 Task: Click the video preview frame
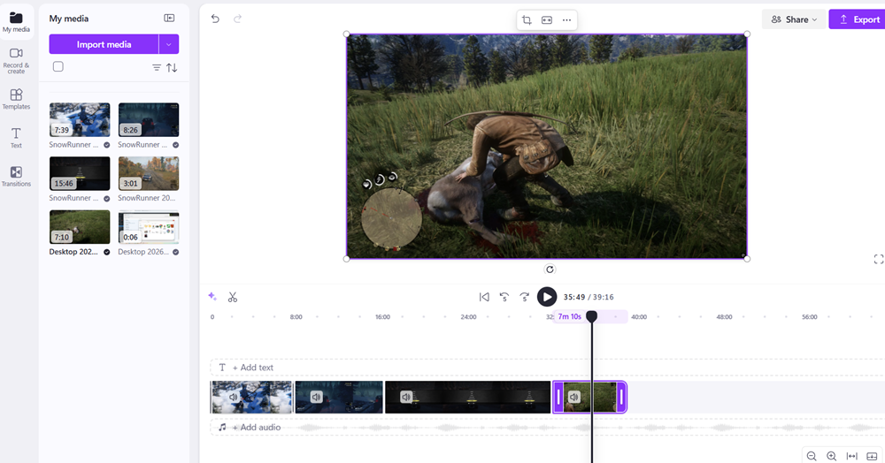point(546,147)
